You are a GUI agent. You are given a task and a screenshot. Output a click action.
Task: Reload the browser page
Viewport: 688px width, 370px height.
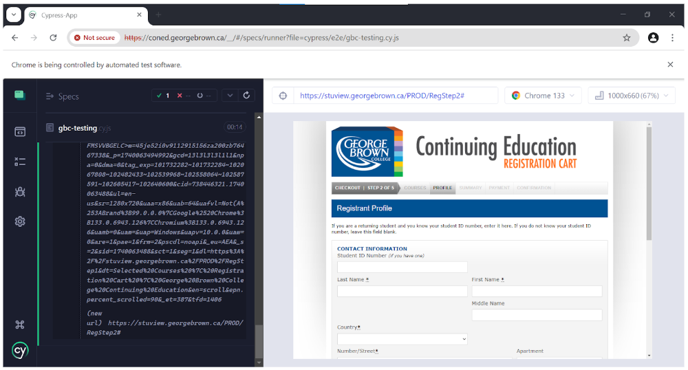(x=53, y=38)
